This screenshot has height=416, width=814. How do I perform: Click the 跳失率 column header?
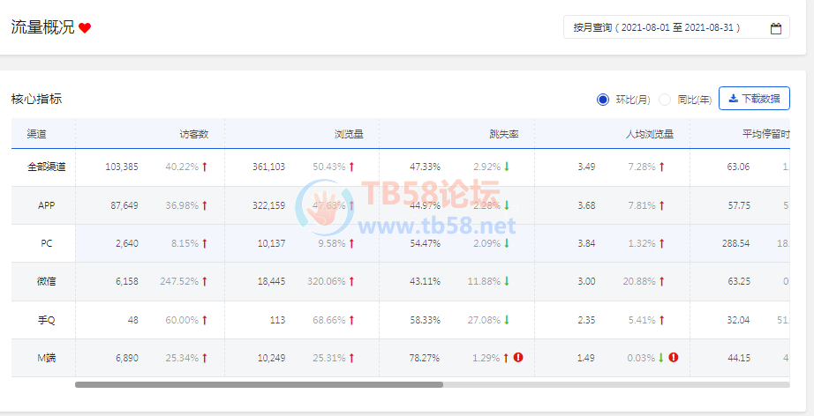pos(503,135)
